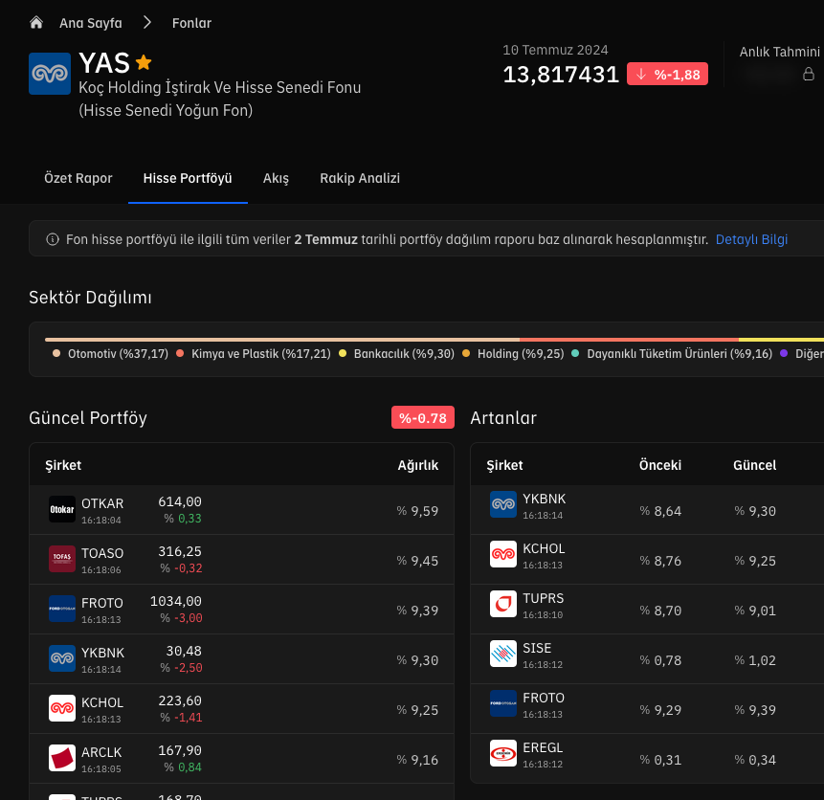Open the Detaylı Bilgi link

tap(751, 239)
